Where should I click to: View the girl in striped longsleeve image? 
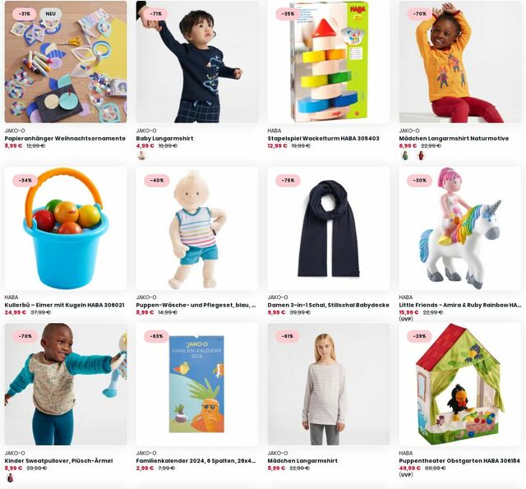pyautogui.click(x=329, y=385)
